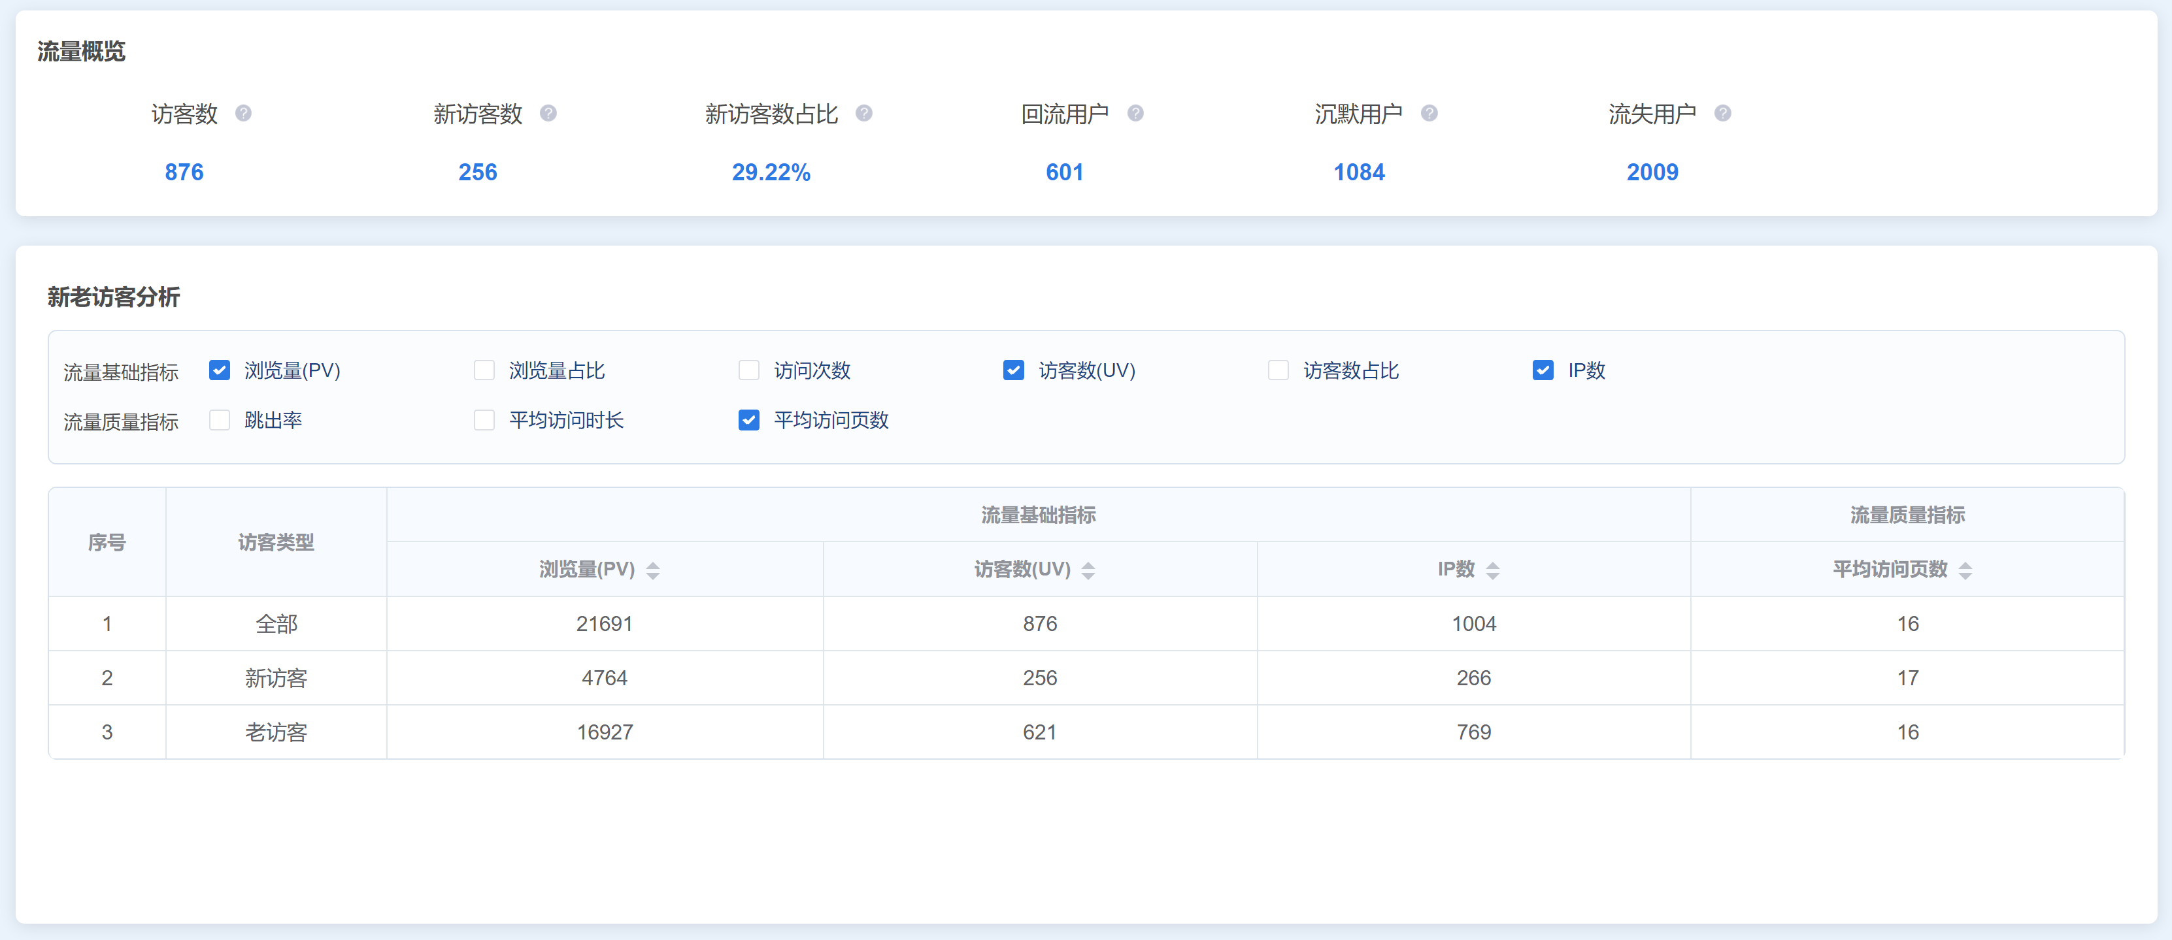
Task: Sort by 平均访问页数 column arrows
Action: click(1965, 570)
